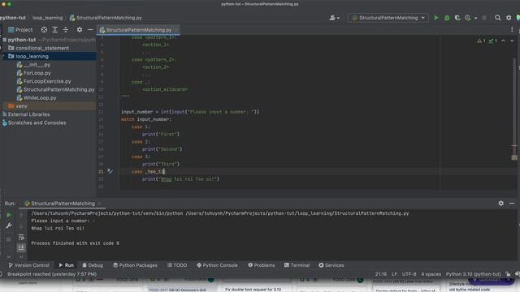Collapse the loop_learning folder
Image resolution: width=520 pixels, height=292 pixels.
tap(3, 56)
